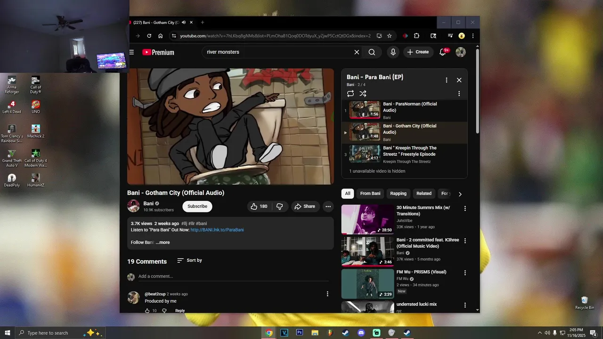Like the 'Produced by me' comment
Viewport: 603px width, 339px height.
click(x=147, y=311)
